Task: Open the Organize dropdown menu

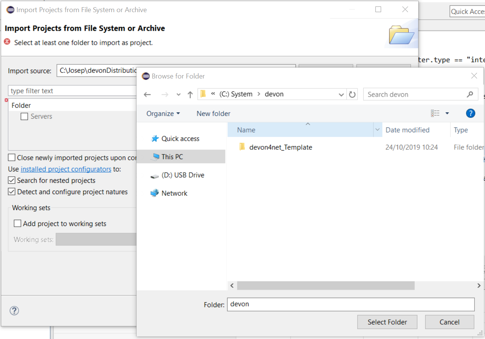Action: (x=163, y=114)
